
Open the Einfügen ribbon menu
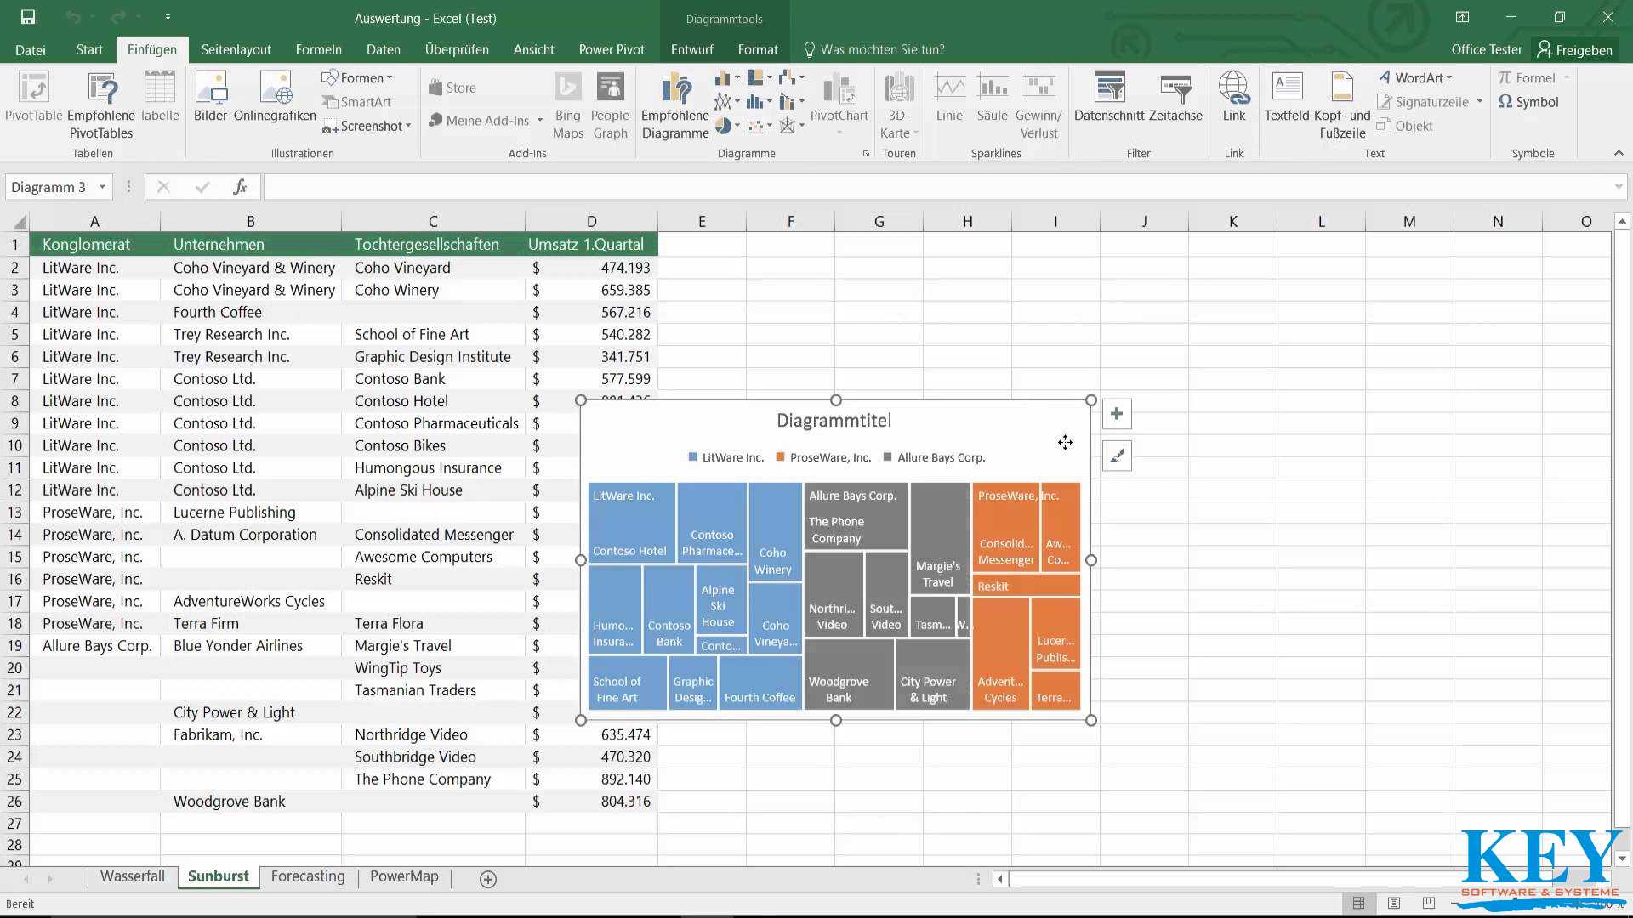(x=151, y=48)
